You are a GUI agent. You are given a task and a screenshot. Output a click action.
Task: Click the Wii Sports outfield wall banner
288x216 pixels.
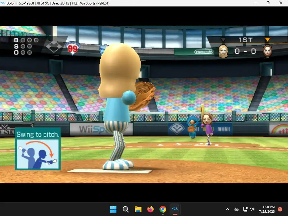tap(101, 129)
